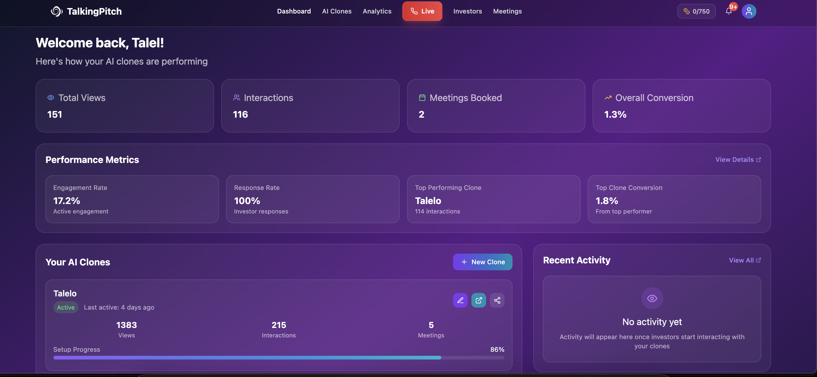Click 'Last active: 4 days ago' text
Viewport: 817px width, 377px height.
[x=119, y=307]
